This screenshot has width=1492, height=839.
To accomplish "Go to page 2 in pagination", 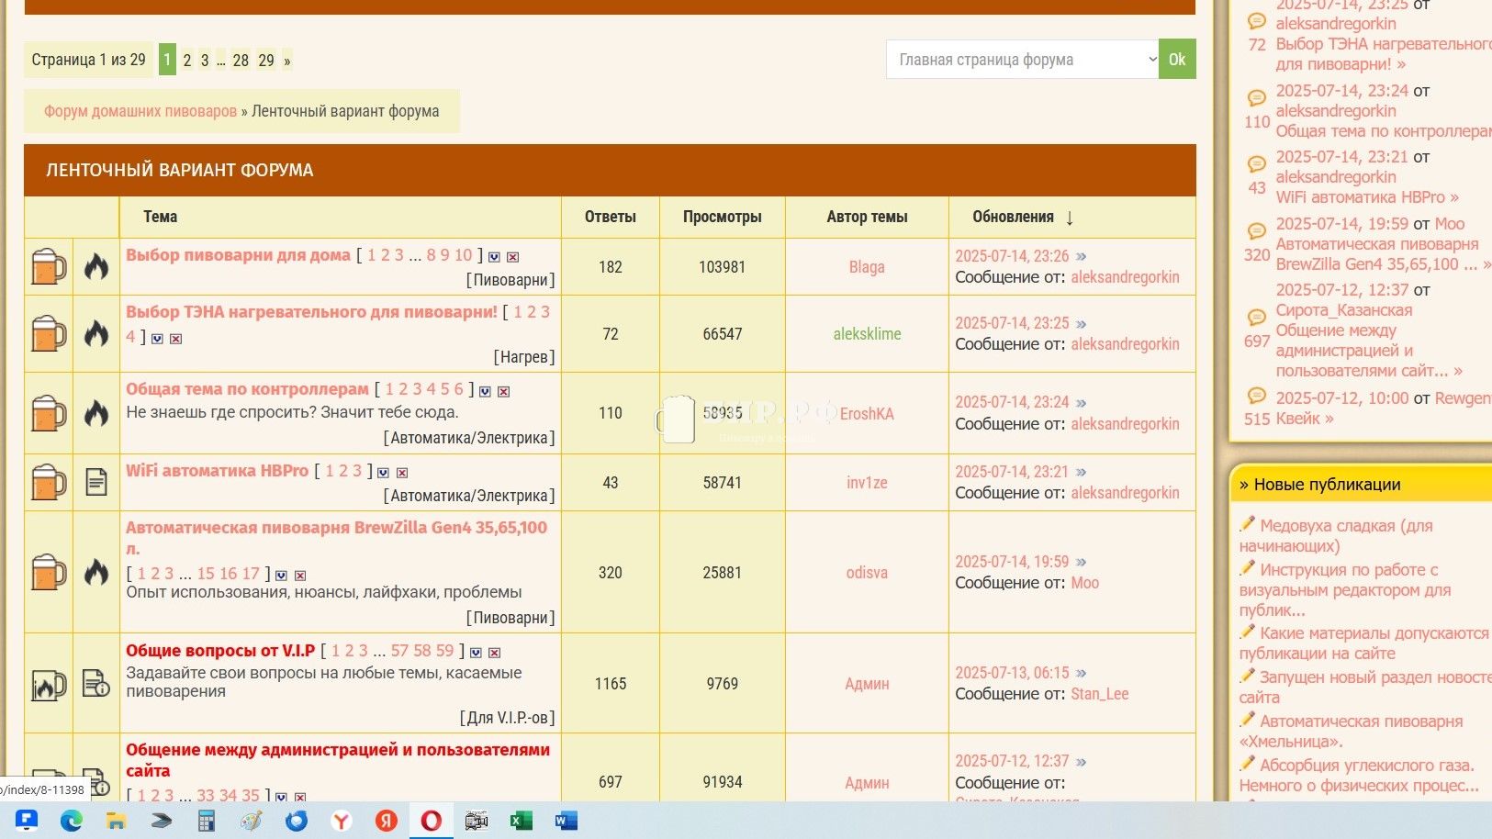I will click(x=187, y=61).
